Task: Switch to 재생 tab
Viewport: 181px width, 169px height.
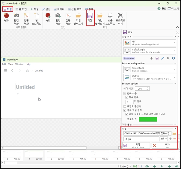Action: tap(34, 9)
